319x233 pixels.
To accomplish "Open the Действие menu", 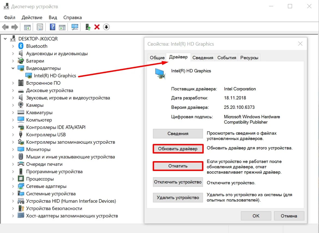I will [32, 17].
